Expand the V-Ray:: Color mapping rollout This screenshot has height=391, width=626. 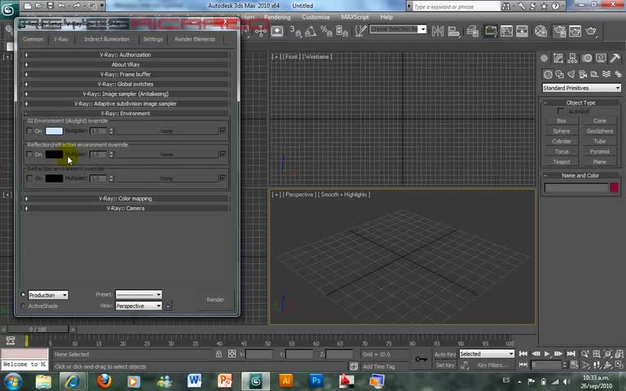pos(126,198)
